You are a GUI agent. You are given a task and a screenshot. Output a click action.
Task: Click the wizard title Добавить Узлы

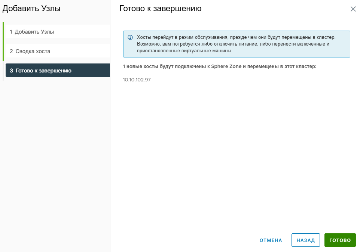click(31, 9)
